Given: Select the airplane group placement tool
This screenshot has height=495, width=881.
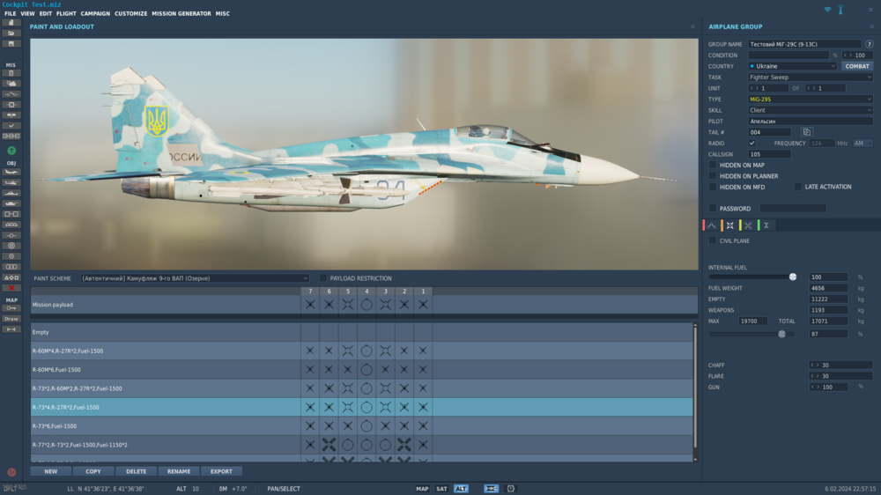Looking at the screenshot, I should point(11,172).
